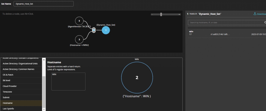Viewport: 266px width, 111px height.
Task: Click the zoom-out minus on graph slider
Action: click(152, 15)
